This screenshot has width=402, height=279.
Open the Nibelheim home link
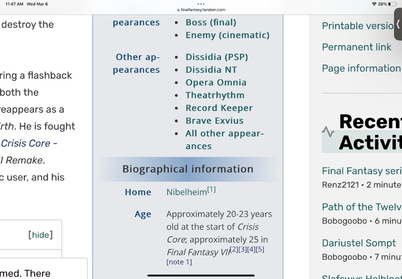186,192
